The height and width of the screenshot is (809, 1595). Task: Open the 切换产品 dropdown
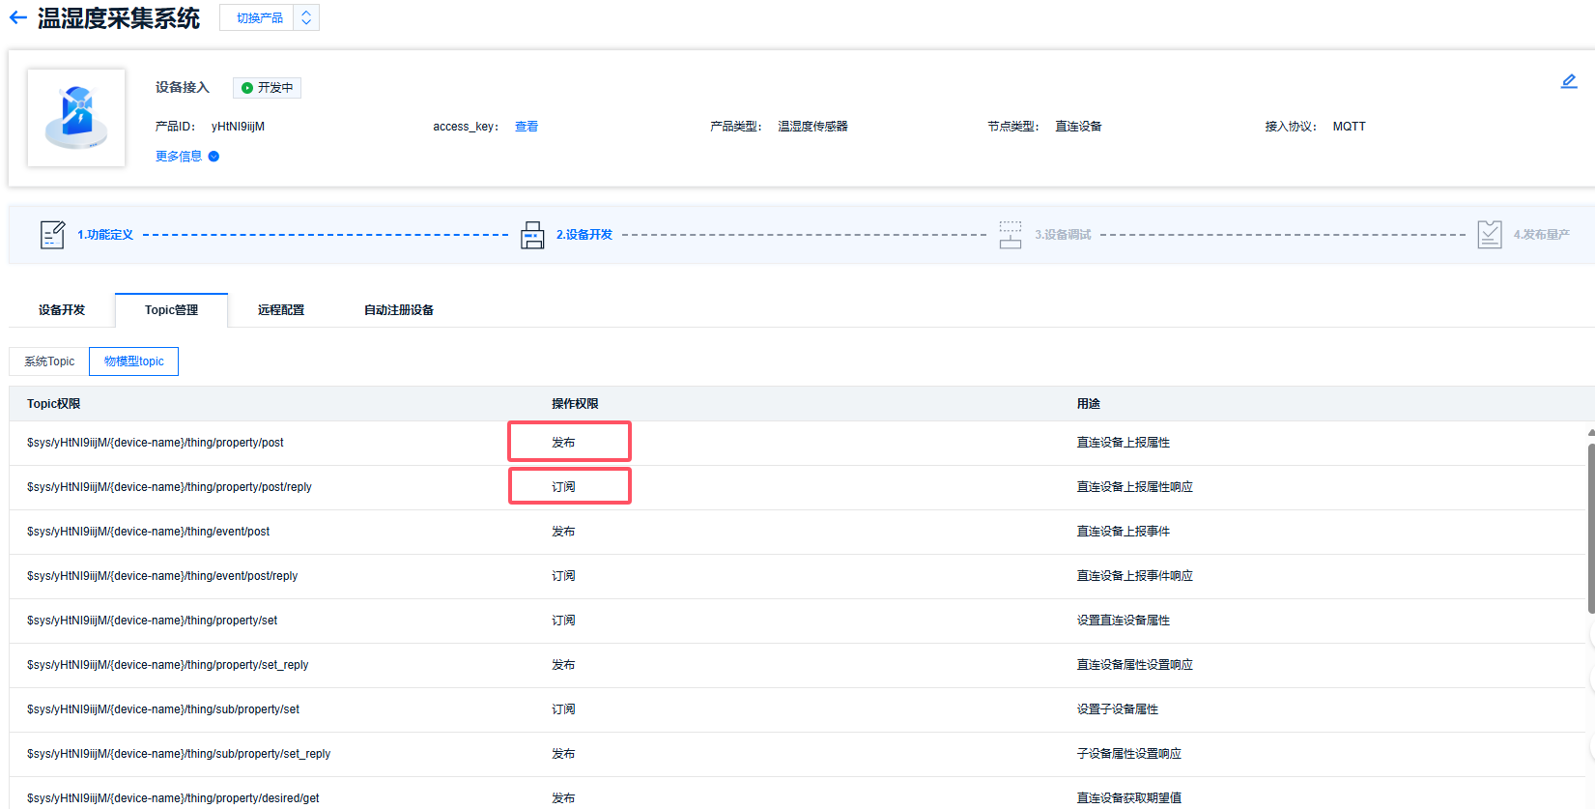pyautogui.click(x=259, y=17)
